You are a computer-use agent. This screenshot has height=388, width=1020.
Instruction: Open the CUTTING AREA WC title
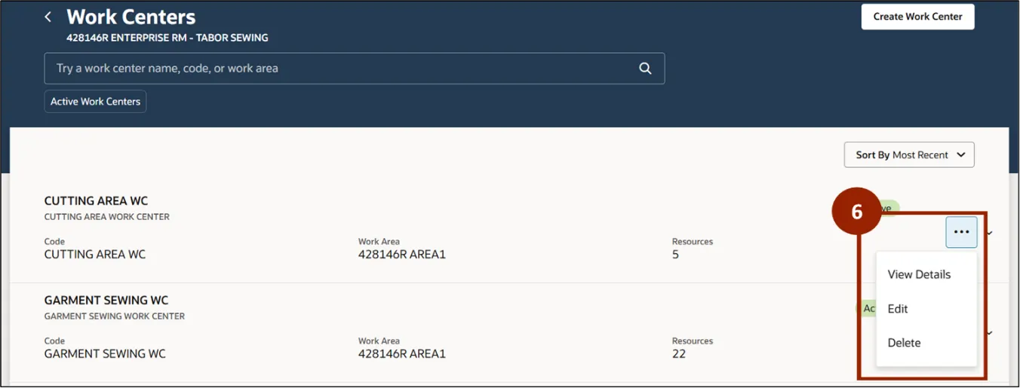coord(96,200)
